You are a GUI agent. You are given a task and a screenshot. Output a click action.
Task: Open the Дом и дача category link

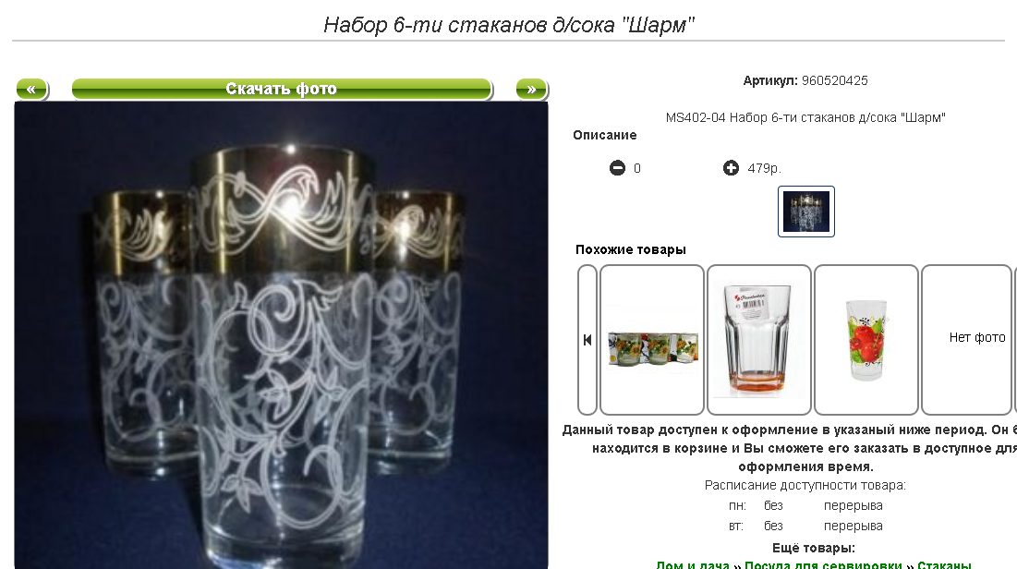tap(692, 564)
